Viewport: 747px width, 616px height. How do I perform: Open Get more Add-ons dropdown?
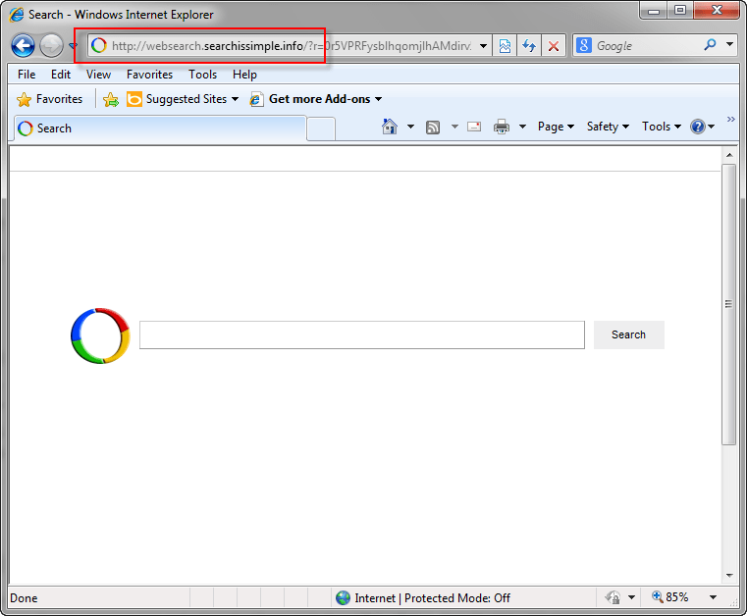[316, 99]
